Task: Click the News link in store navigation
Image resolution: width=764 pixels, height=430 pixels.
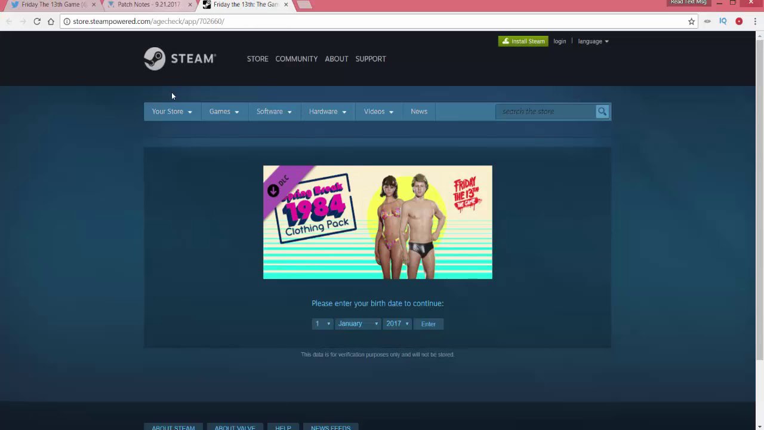Action: click(419, 112)
